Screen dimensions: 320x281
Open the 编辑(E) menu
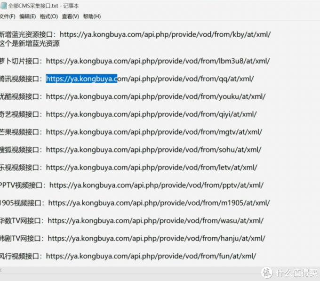28,16
